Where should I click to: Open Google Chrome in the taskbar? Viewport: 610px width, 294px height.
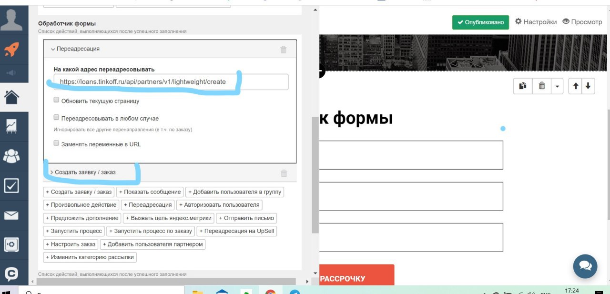coord(270,292)
